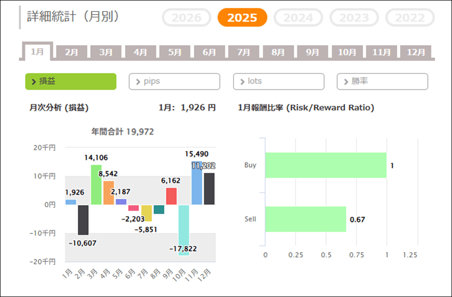Click the 0.67 Sell ratio value
The image size is (452, 297).
pyautogui.click(x=358, y=220)
